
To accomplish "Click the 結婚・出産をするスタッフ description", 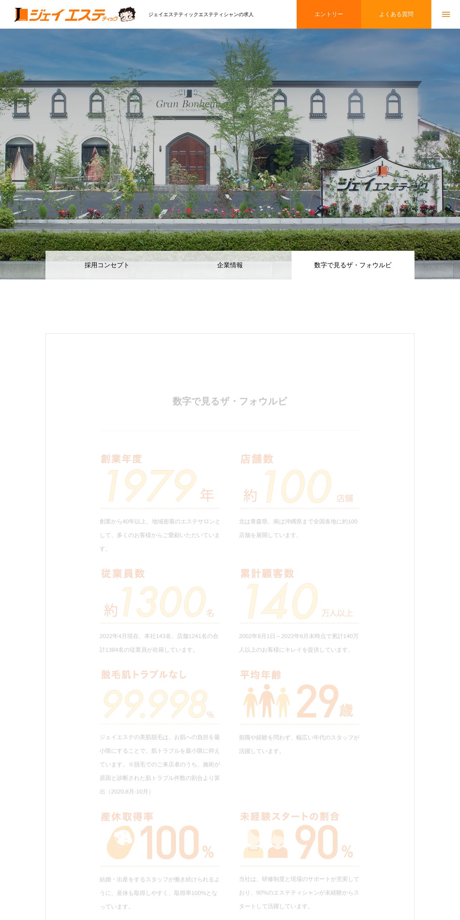I will pos(159,893).
